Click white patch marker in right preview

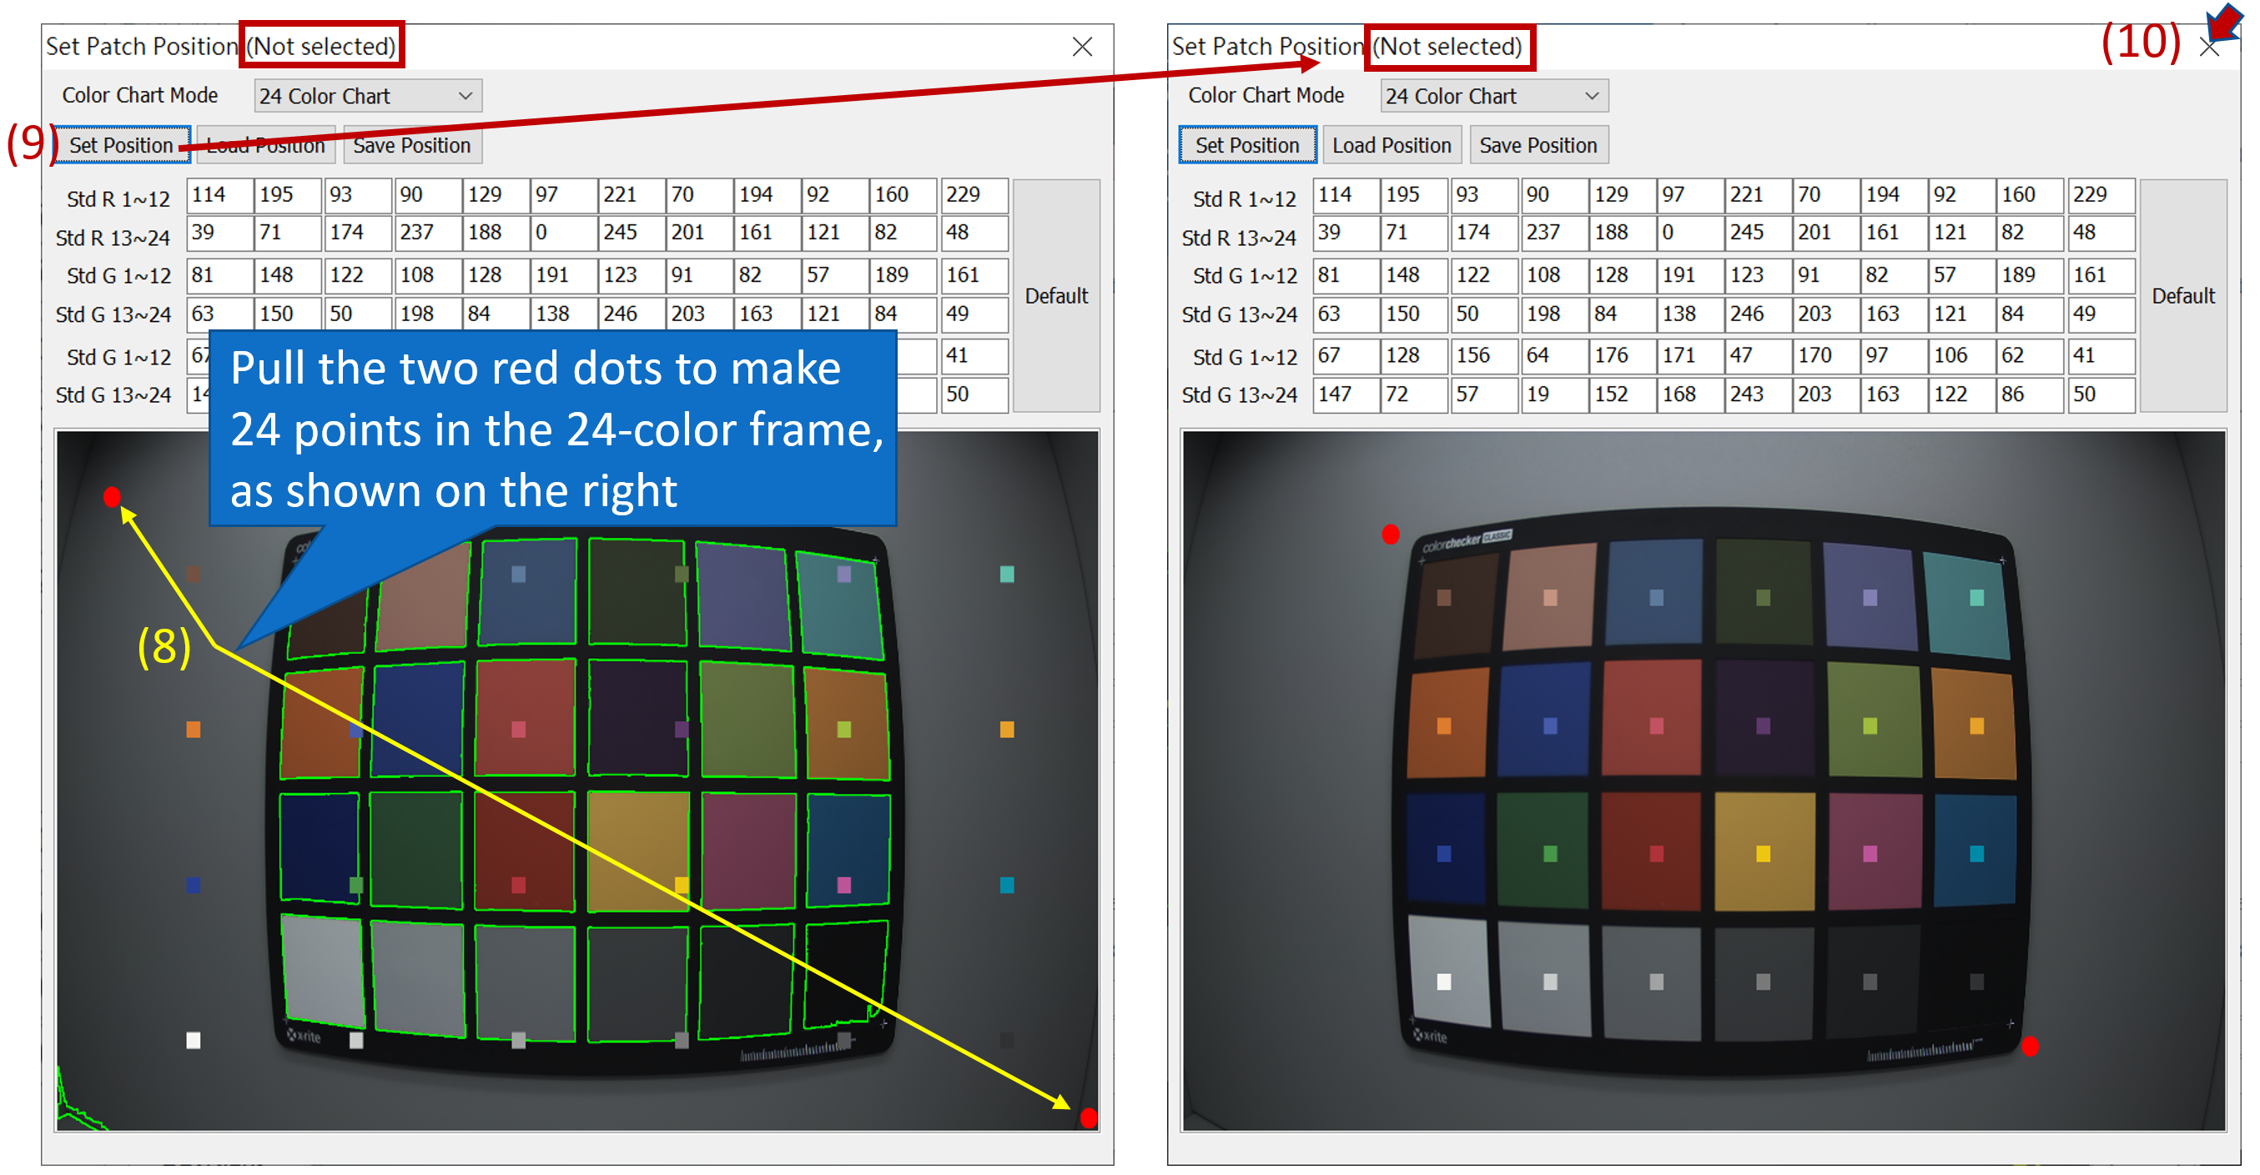coord(1443,982)
